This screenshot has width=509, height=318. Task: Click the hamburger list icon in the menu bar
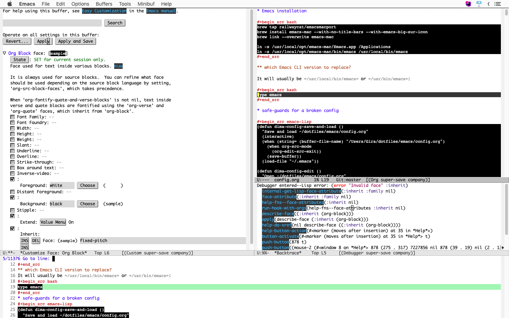[498, 4]
